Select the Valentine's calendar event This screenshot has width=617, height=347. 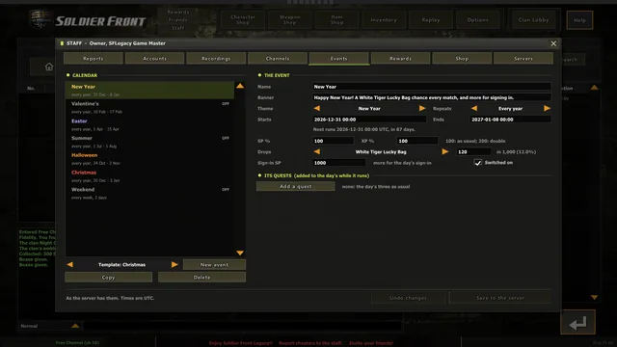coord(149,107)
